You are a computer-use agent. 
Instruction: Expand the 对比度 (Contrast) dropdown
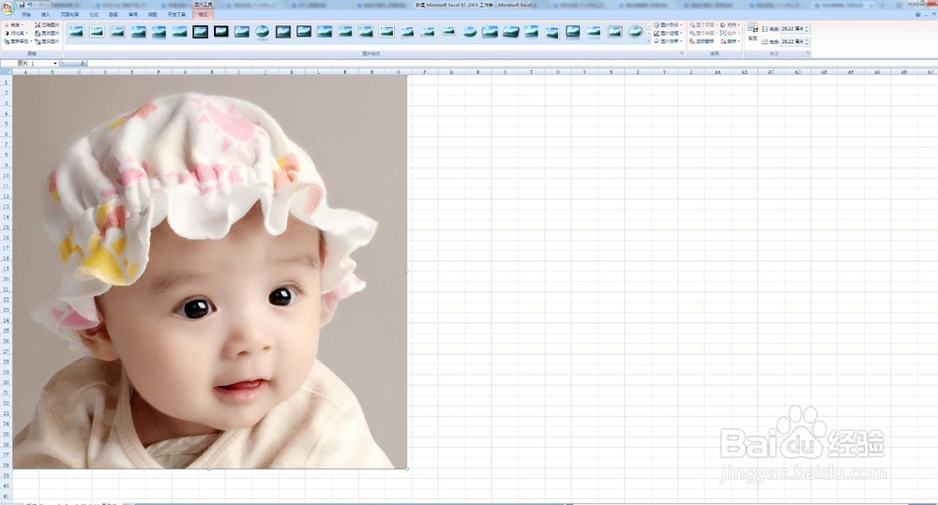16,34
